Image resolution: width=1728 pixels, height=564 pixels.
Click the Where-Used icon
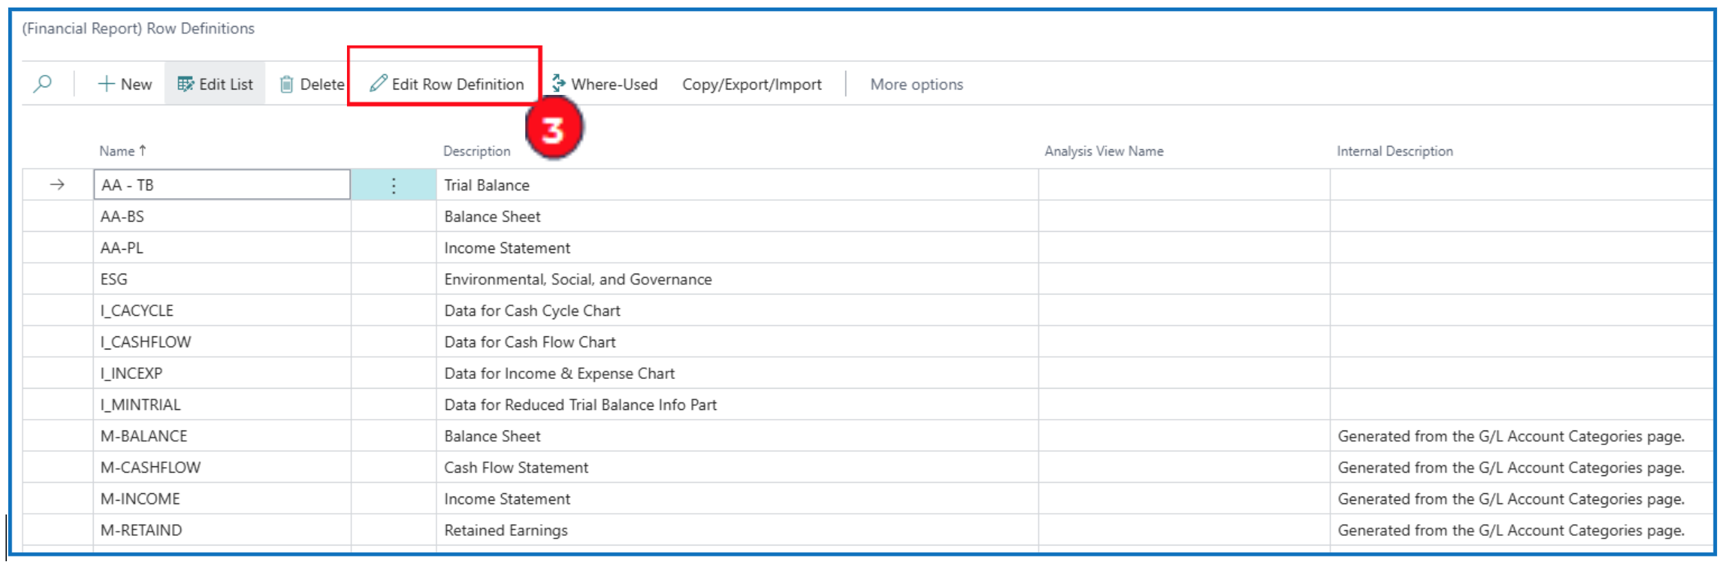tap(558, 84)
